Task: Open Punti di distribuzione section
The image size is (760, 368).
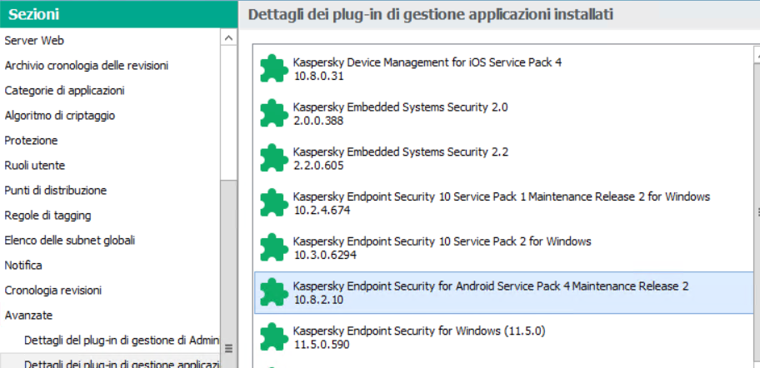Action: 56,190
